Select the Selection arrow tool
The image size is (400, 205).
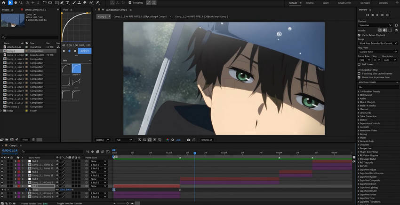point(10,2)
